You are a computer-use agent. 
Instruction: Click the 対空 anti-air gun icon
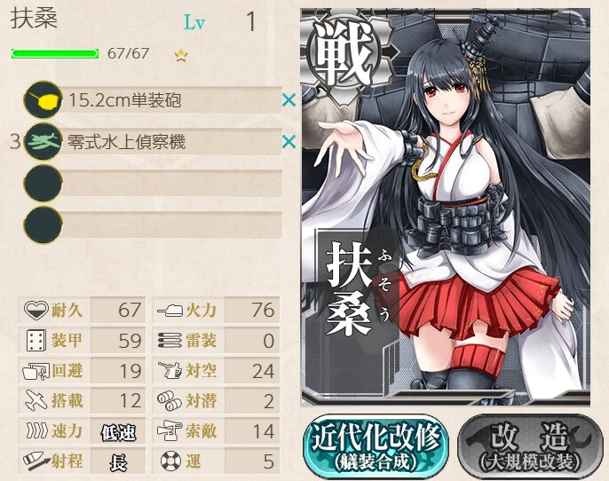pyautogui.click(x=170, y=370)
